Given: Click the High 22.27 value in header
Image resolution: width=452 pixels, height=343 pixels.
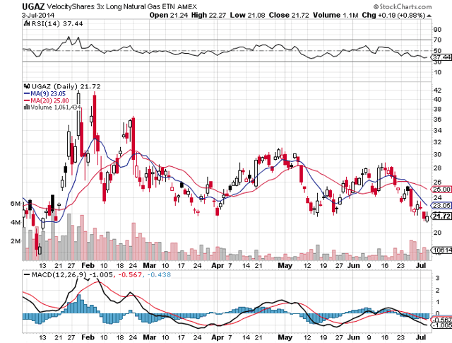Looking at the screenshot, I should tap(209, 16).
